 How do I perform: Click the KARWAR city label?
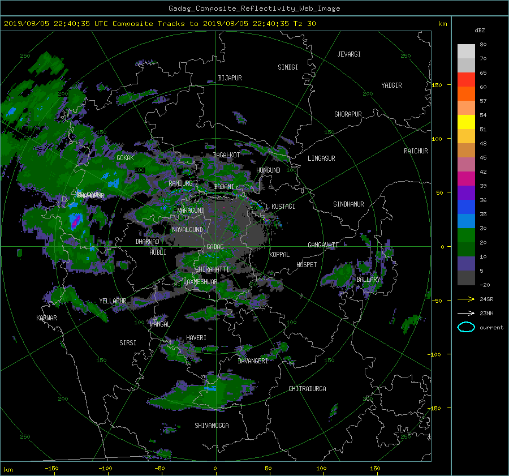pos(46,318)
